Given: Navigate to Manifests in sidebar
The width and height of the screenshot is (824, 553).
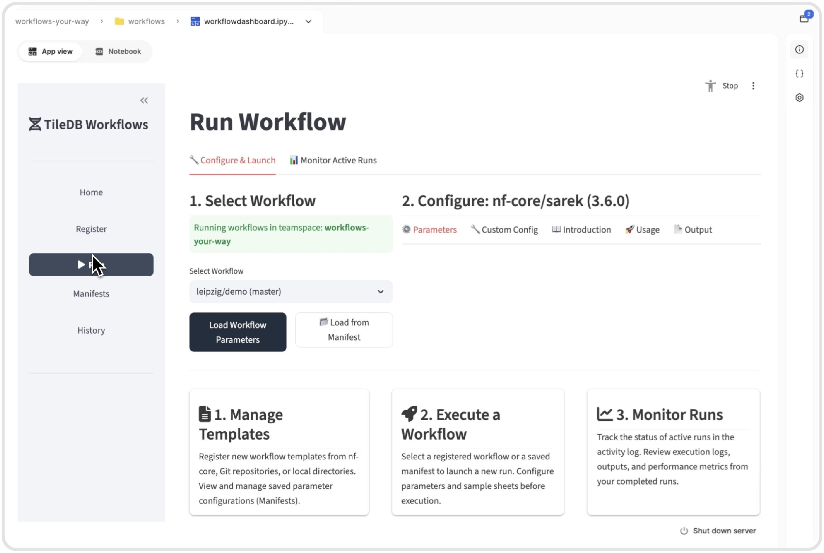Looking at the screenshot, I should pyautogui.click(x=91, y=293).
